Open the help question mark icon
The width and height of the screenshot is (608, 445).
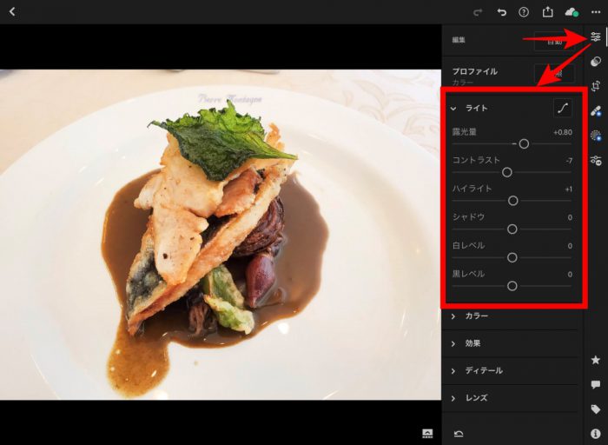coord(524,12)
